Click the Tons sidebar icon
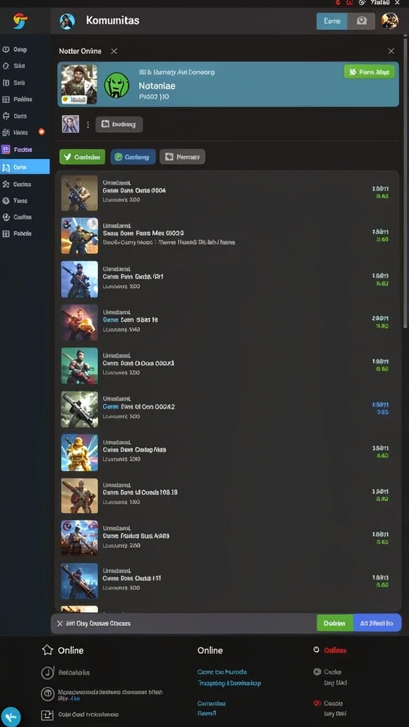Image resolution: width=409 pixels, height=727 pixels. pos(6,200)
